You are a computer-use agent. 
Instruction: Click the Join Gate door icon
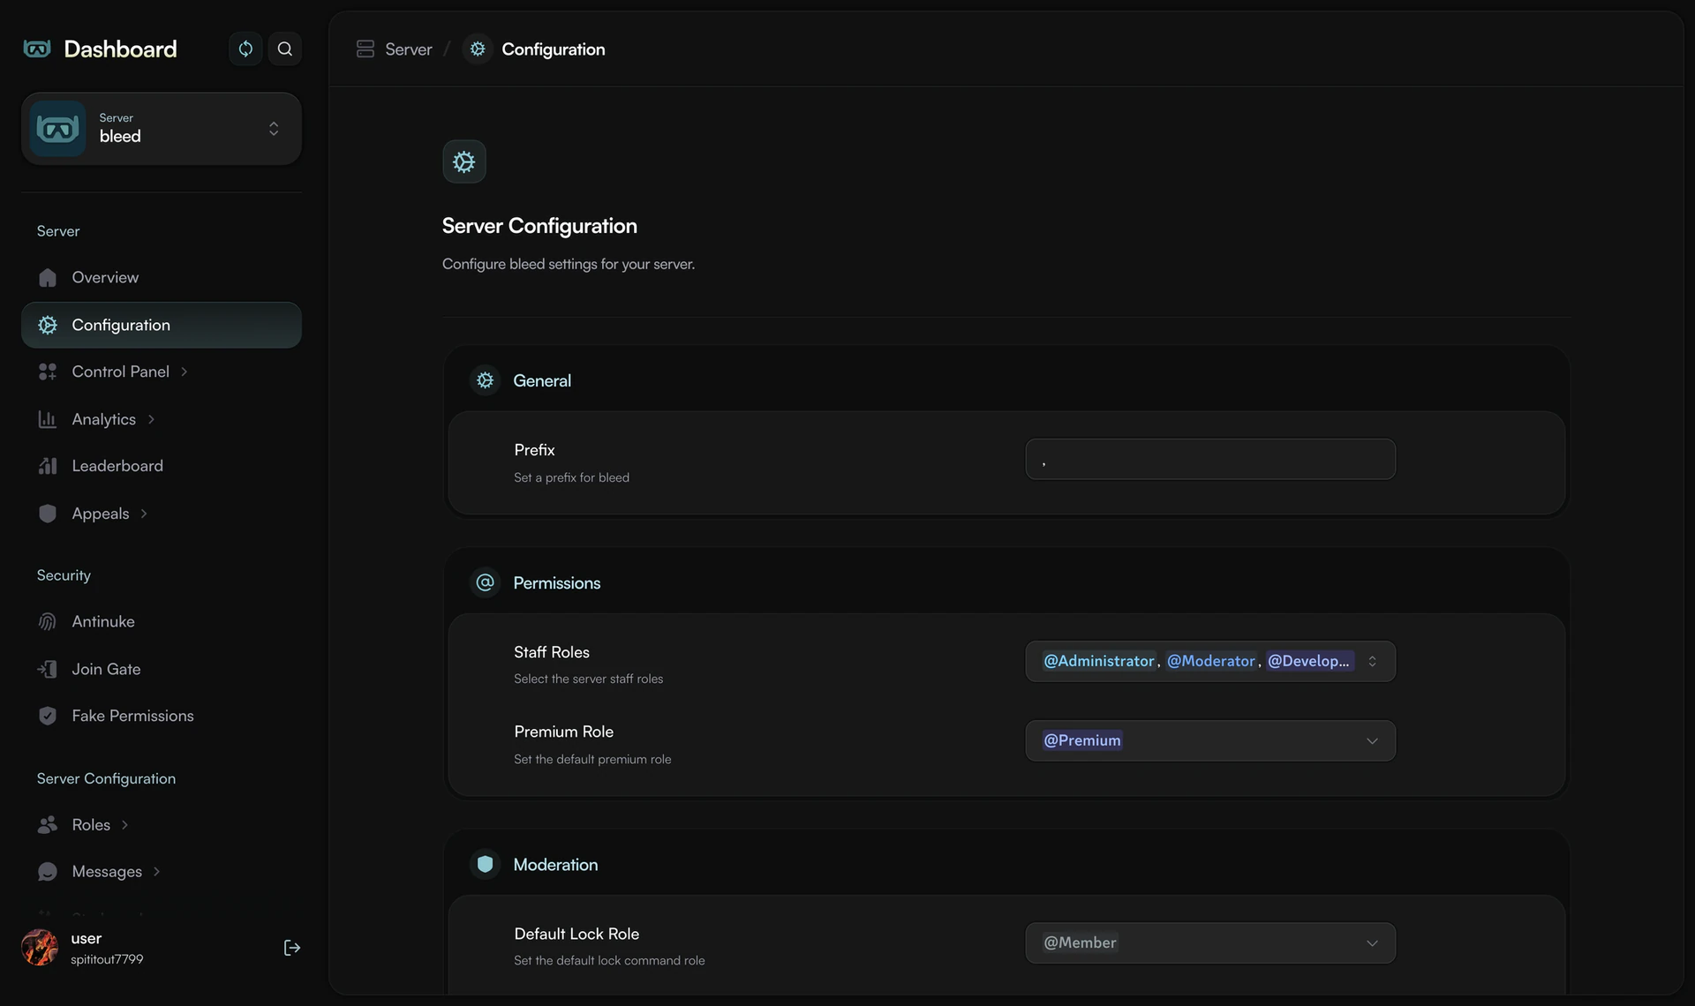coord(48,669)
